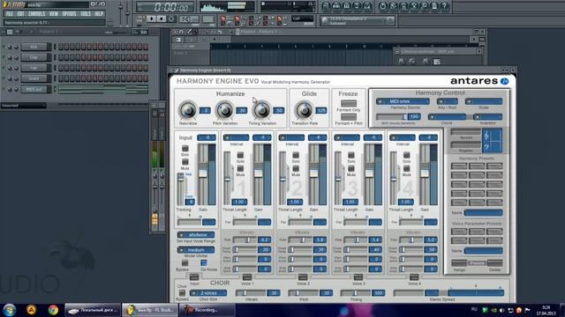Image resolution: width=565 pixels, height=317 pixels.
Task: Select the Hat channel button
Action: coord(34,68)
